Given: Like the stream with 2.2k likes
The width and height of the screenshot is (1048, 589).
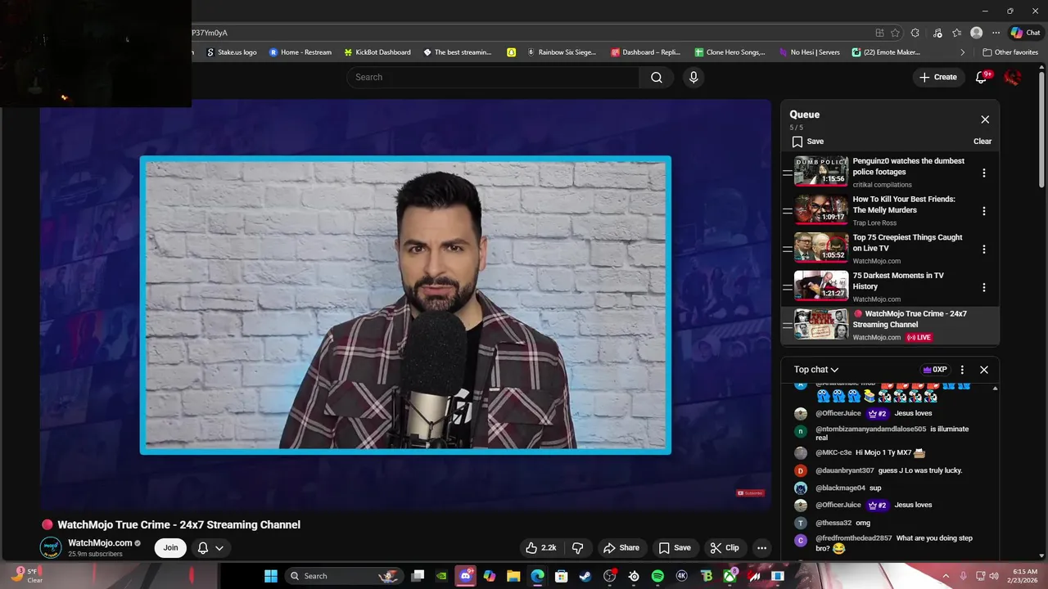Looking at the screenshot, I should coord(540,548).
